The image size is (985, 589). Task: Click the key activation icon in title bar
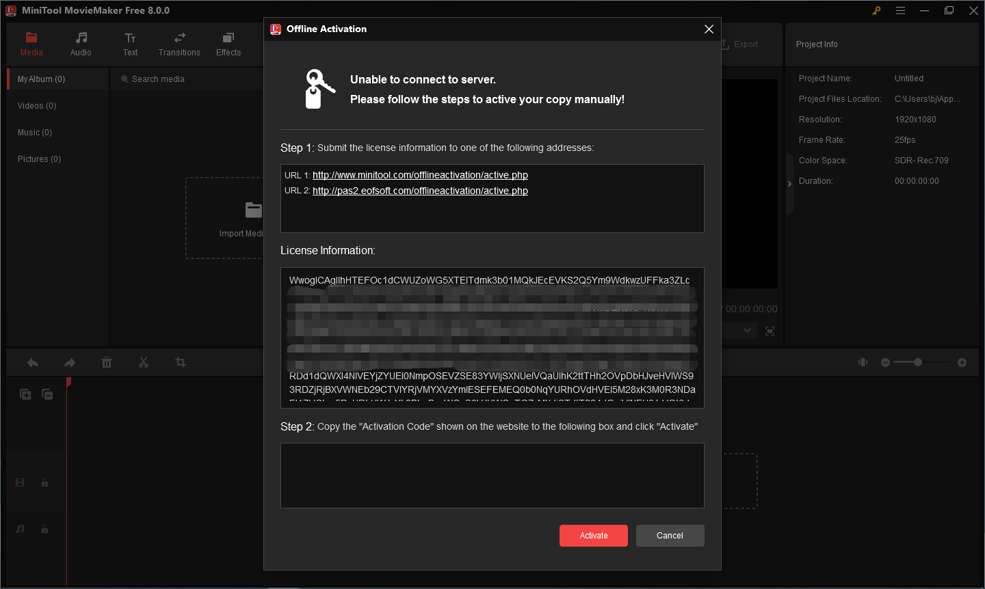click(x=876, y=10)
